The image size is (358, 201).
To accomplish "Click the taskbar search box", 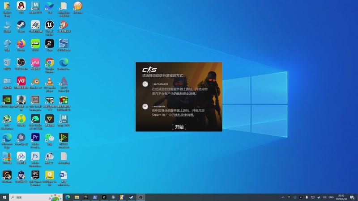I will coord(36,197).
